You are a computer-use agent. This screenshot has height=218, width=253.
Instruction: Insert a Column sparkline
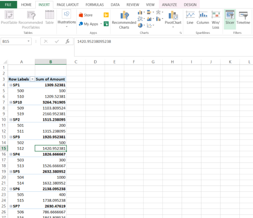203,18
